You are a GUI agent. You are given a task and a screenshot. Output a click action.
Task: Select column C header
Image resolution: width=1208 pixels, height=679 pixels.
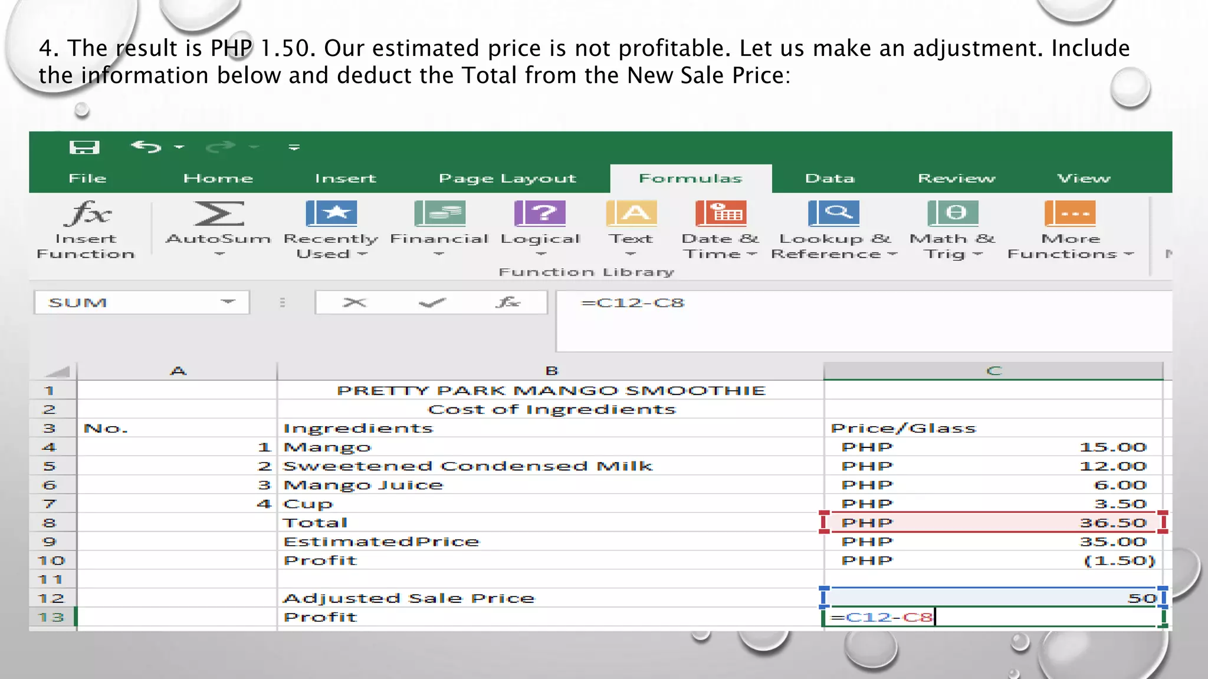993,371
